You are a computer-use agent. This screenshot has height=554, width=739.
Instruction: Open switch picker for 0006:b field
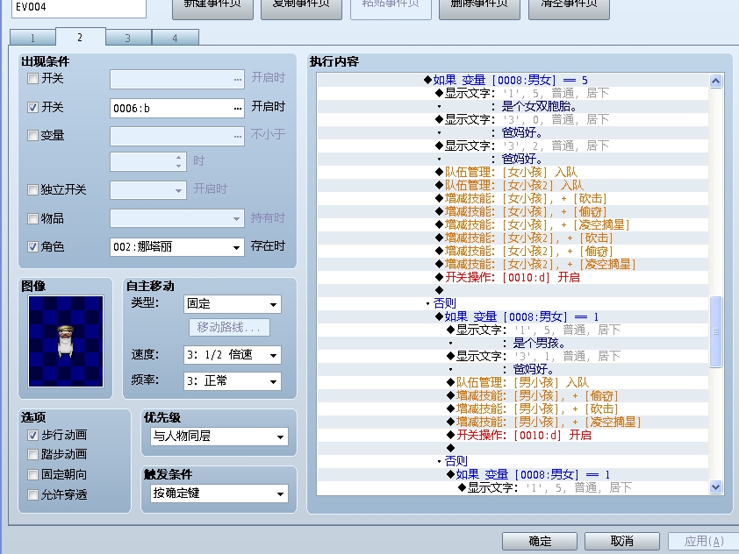[238, 109]
